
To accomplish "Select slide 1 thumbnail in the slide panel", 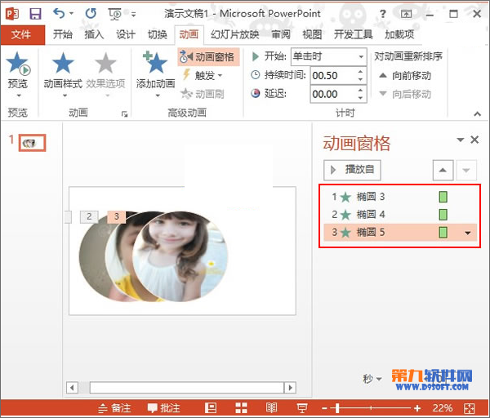I will pos(32,143).
